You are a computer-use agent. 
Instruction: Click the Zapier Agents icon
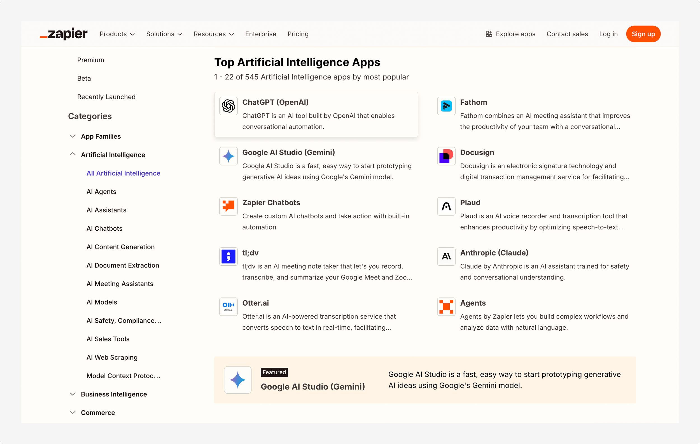(446, 307)
